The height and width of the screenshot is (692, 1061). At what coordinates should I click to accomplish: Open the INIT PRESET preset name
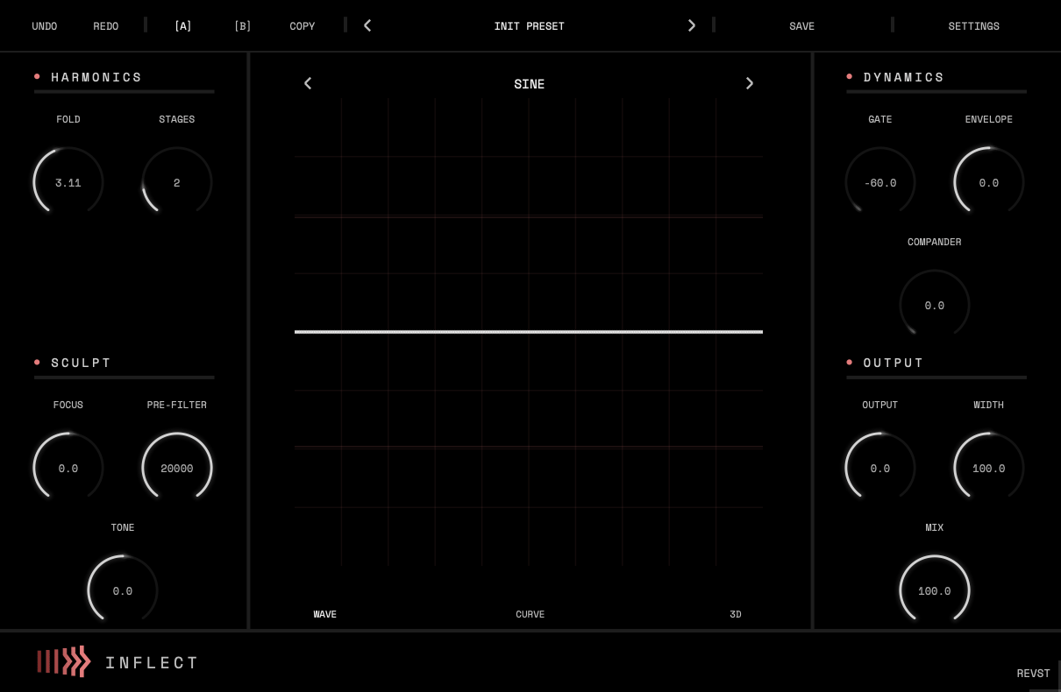pos(530,26)
